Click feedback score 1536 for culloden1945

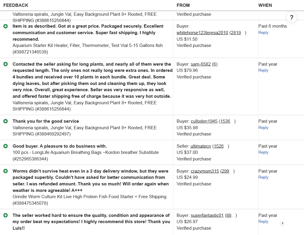click(x=225, y=121)
